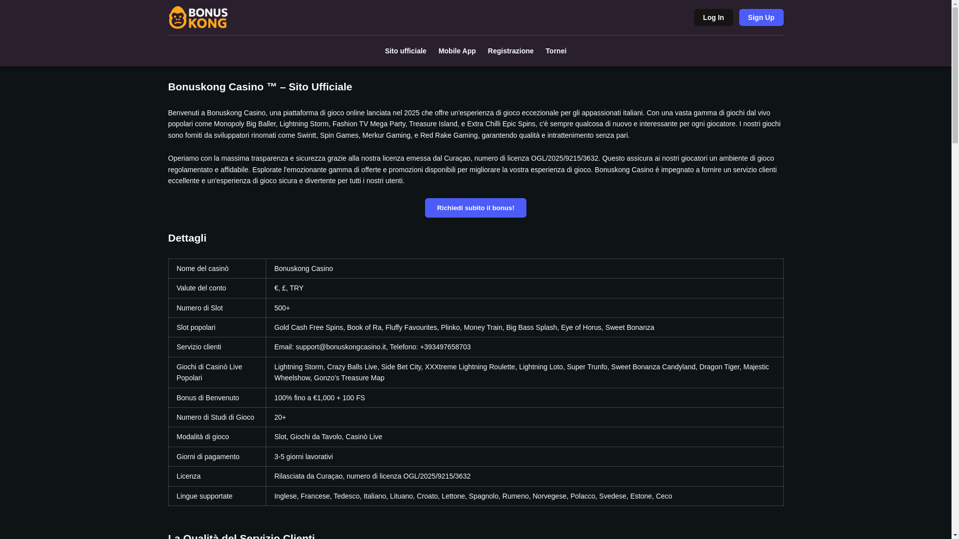The height and width of the screenshot is (539, 959).
Task: Click the '20+' studios value
Action: tap(524, 417)
